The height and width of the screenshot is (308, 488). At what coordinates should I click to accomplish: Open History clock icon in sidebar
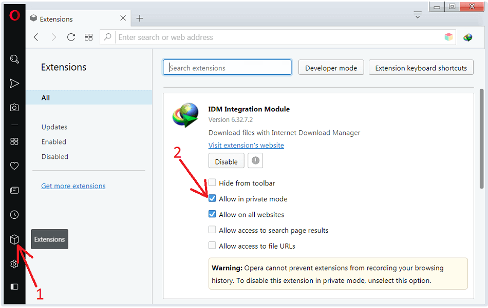pos(14,215)
